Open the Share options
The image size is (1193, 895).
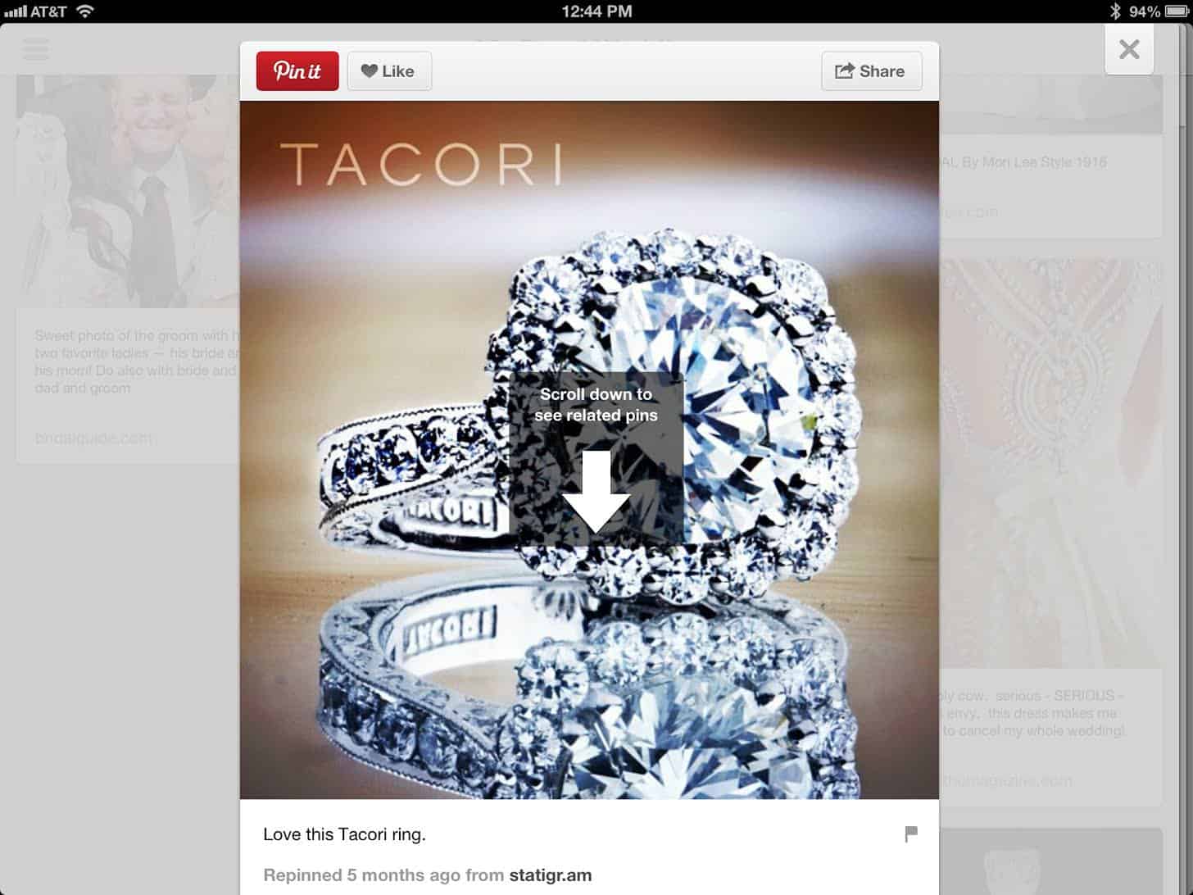tap(872, 71)
